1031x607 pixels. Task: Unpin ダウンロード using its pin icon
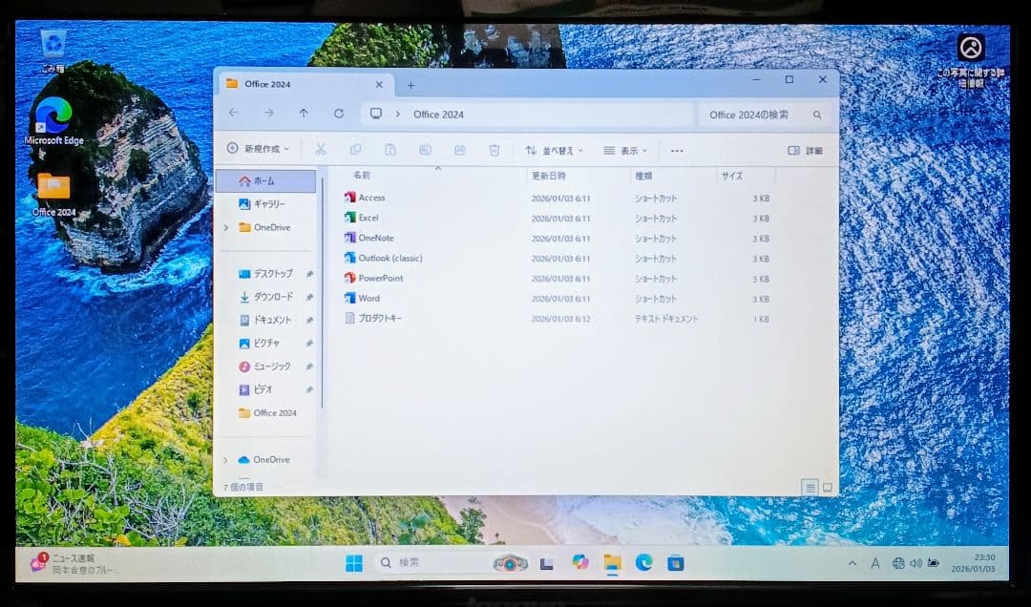click(x=309, y=296)
